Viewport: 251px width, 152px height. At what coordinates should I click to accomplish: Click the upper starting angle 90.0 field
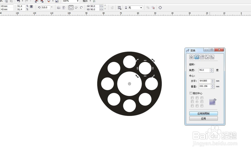(95, 6)
